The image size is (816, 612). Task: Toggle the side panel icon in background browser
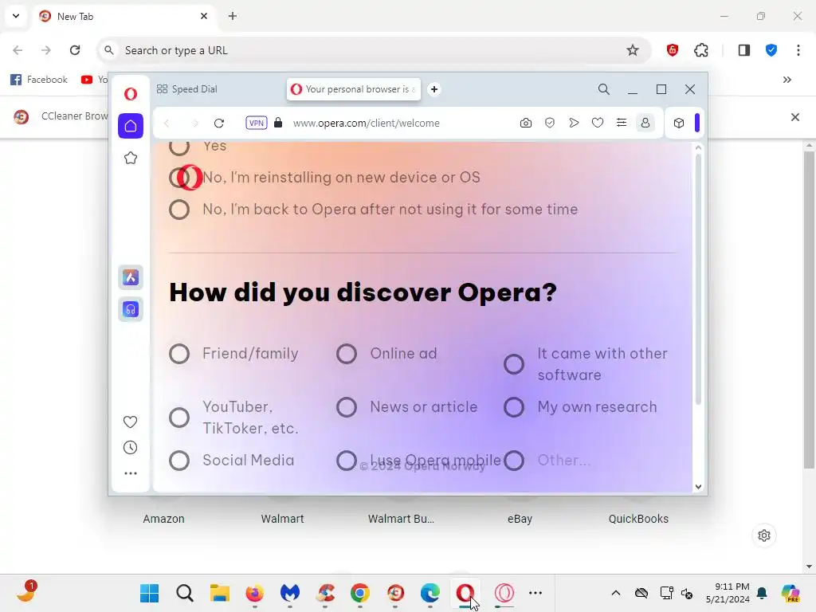click(744, 50)
